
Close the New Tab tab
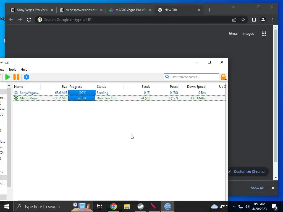click(x=199, y=10)
